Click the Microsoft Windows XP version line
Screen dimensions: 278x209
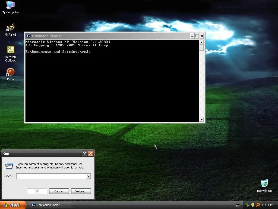click(x=68, y=42)
